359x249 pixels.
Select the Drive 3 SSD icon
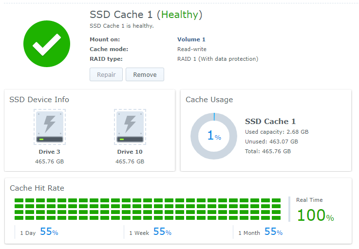(49, 126)
